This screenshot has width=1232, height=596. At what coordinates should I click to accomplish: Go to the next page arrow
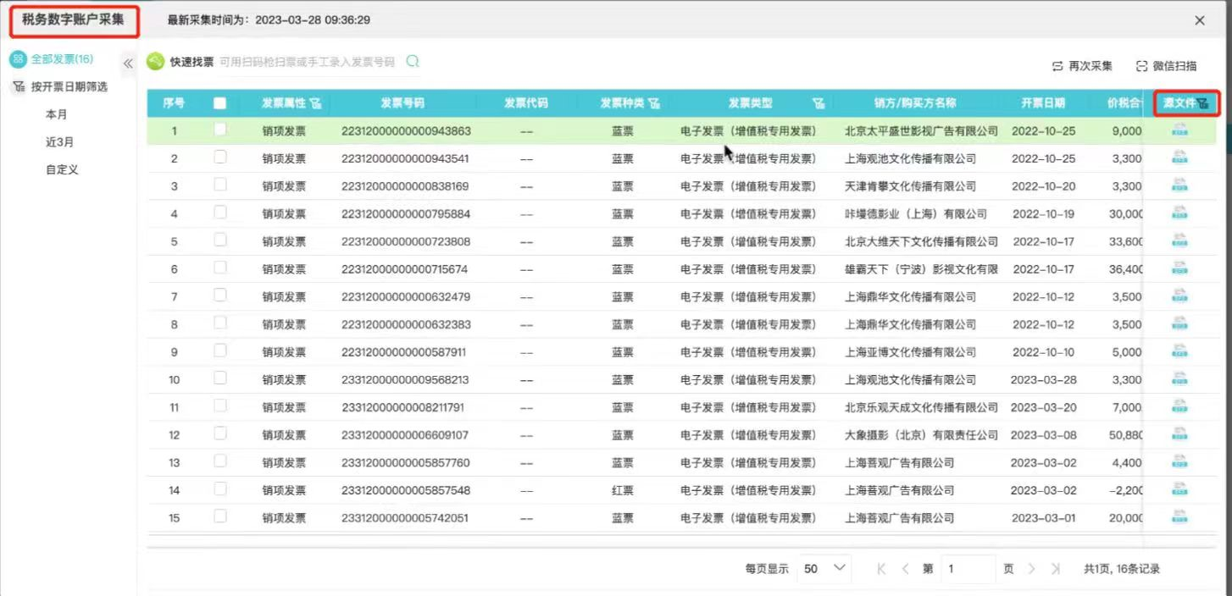(1032, 569)
